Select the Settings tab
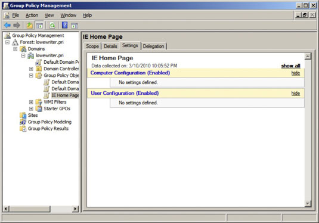The width and height of the screenshot is (319, 223). pyautogui.click(x=130, y=45)
